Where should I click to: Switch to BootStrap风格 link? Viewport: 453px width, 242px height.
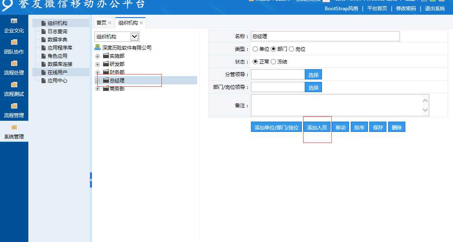341,8
